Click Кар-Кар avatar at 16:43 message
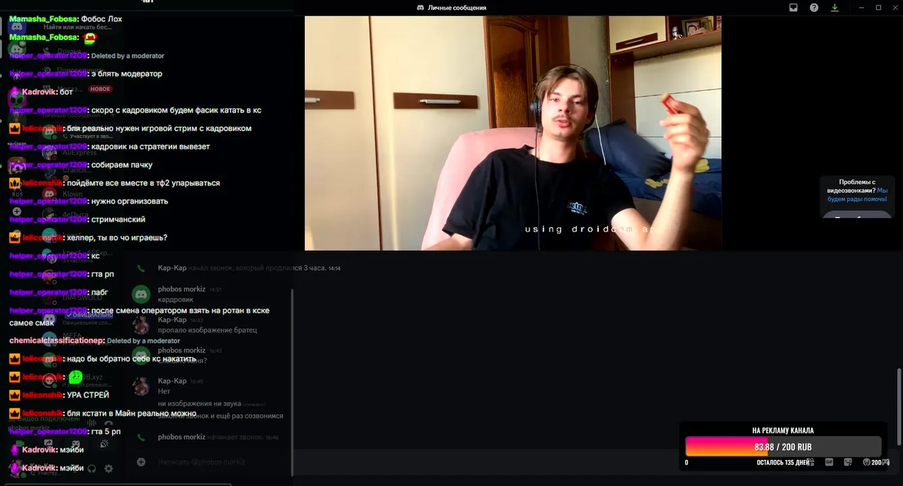 141,325
